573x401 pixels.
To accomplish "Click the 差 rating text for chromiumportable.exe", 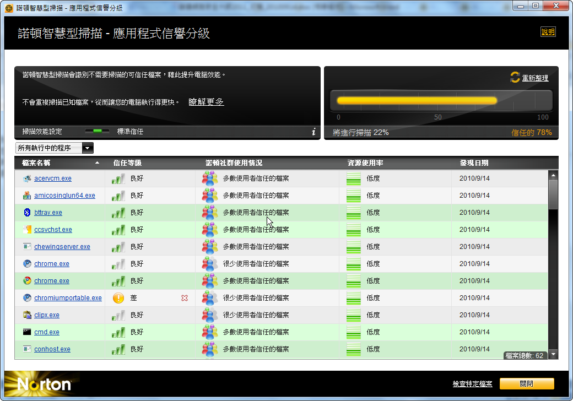I will coord(134,297).
